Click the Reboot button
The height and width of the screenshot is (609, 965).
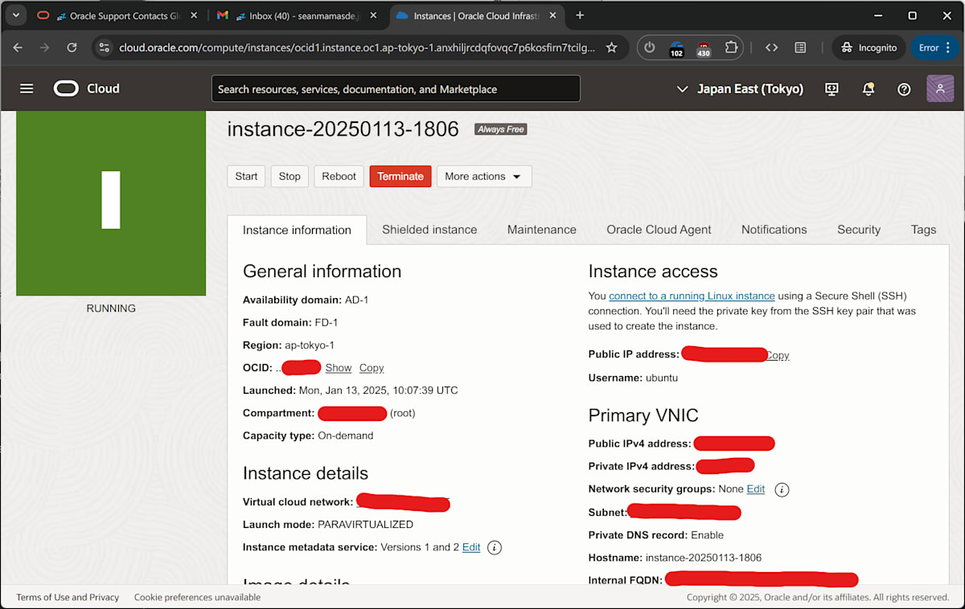[x=339, y=177]
